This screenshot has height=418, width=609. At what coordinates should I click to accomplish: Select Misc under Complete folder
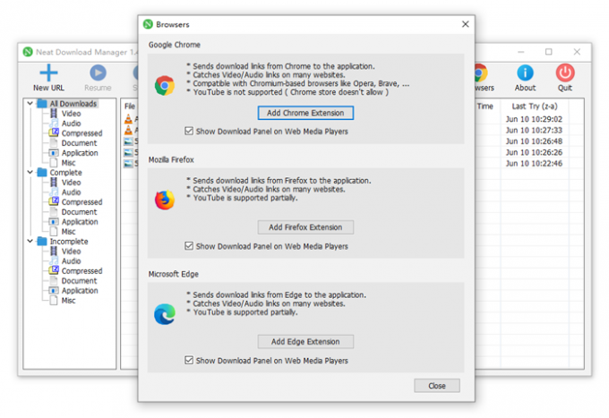68,232
